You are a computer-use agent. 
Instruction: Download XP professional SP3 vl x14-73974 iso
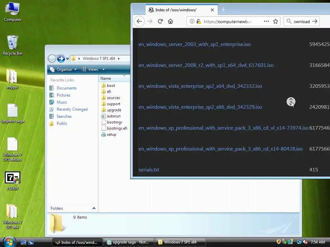(x=224, y=128)
